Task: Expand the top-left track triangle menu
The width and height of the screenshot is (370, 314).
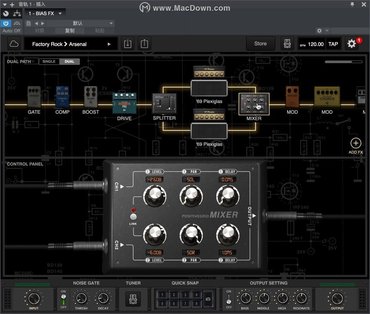Action: click(x=5, y=4)
